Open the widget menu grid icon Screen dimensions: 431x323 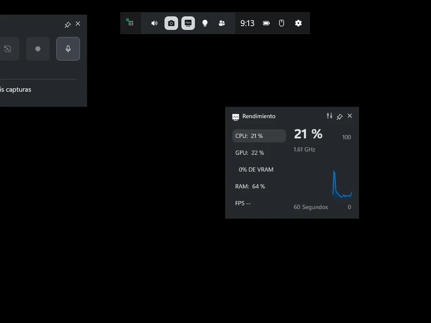[131, 23]
